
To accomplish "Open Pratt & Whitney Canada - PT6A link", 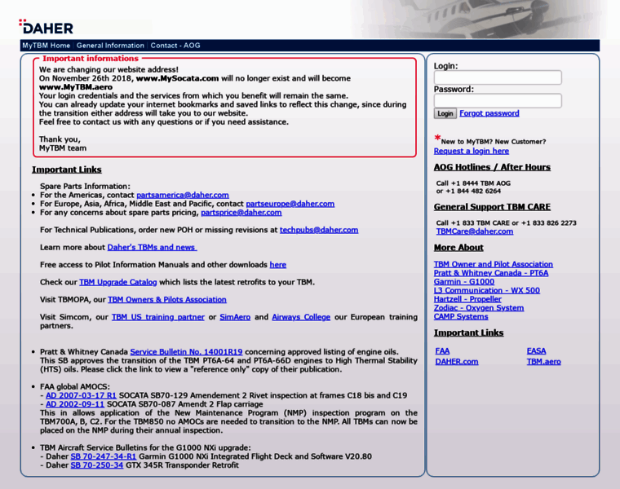I will (x=491, y=273).
